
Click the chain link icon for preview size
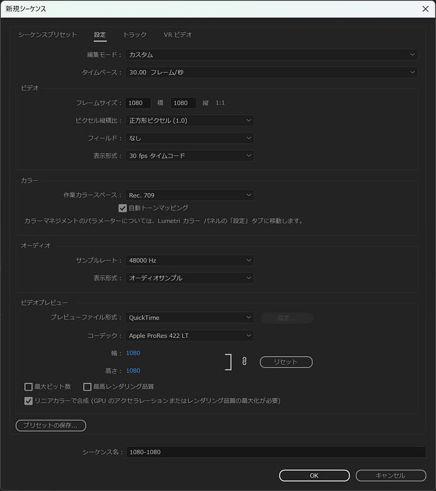click(244, 362)
